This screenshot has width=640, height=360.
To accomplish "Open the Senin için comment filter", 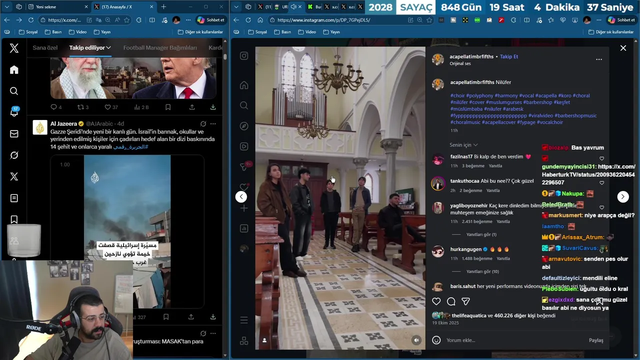I will pos(463,145).
